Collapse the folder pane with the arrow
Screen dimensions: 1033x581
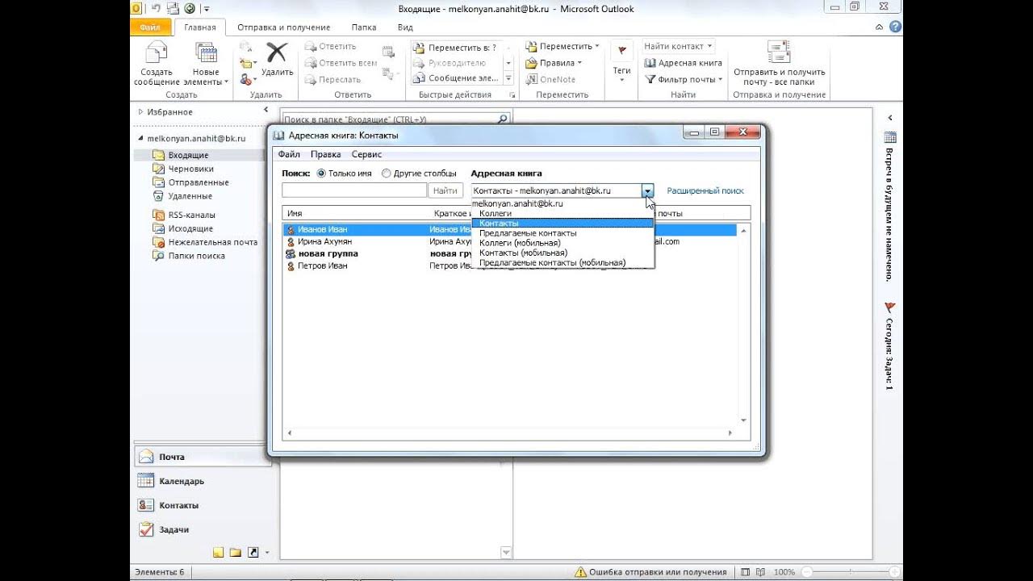(x=266, y=110)
